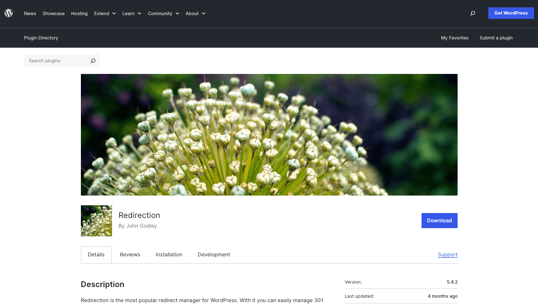Click the Get WordPress button

pyautogui.click(x=511, y=13)
